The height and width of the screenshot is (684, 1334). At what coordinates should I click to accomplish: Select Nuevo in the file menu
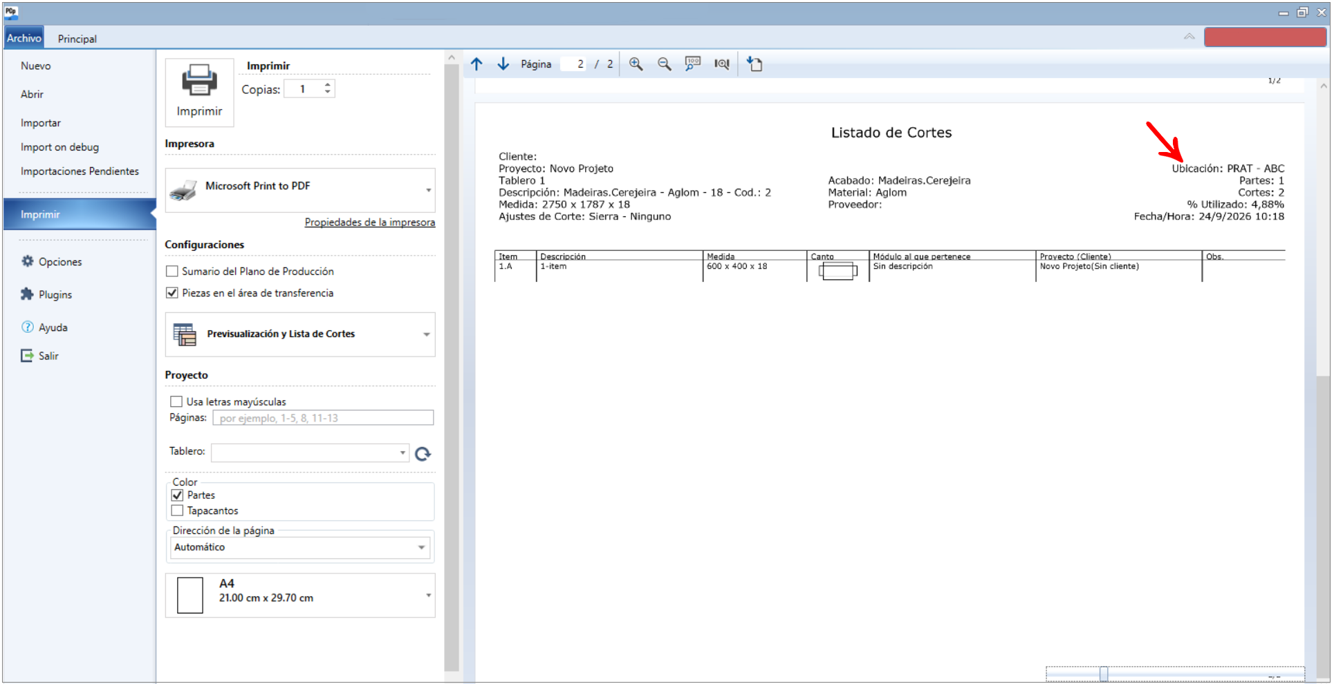click(x=35, y=66)
